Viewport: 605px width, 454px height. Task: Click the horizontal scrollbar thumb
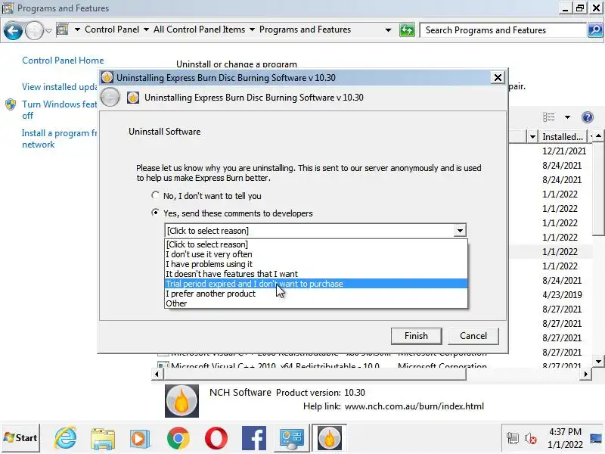pos(315,374)
